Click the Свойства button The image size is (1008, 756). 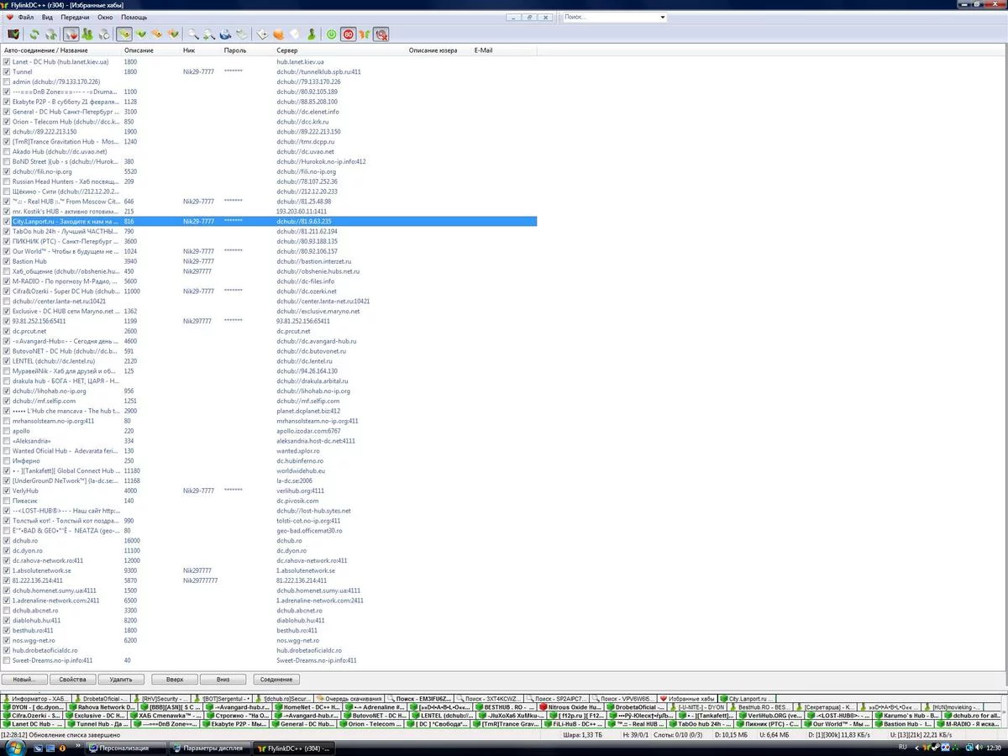71,679
